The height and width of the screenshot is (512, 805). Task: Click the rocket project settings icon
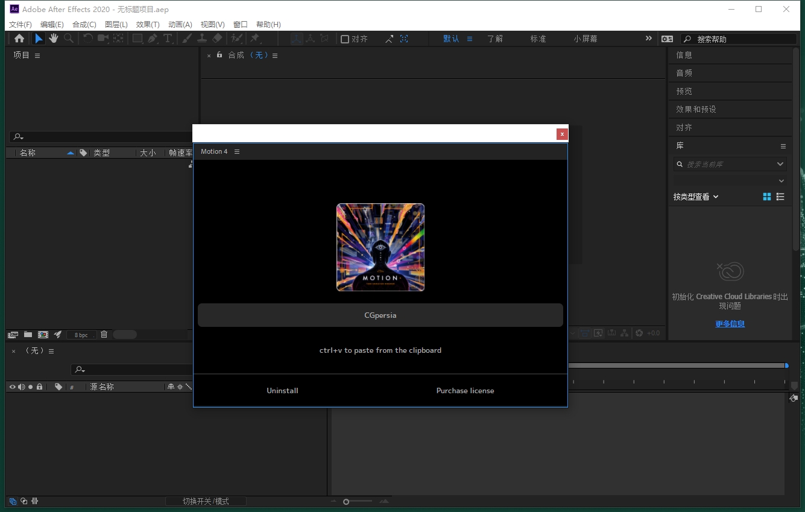pyautogui.click(x=58, y=335)
